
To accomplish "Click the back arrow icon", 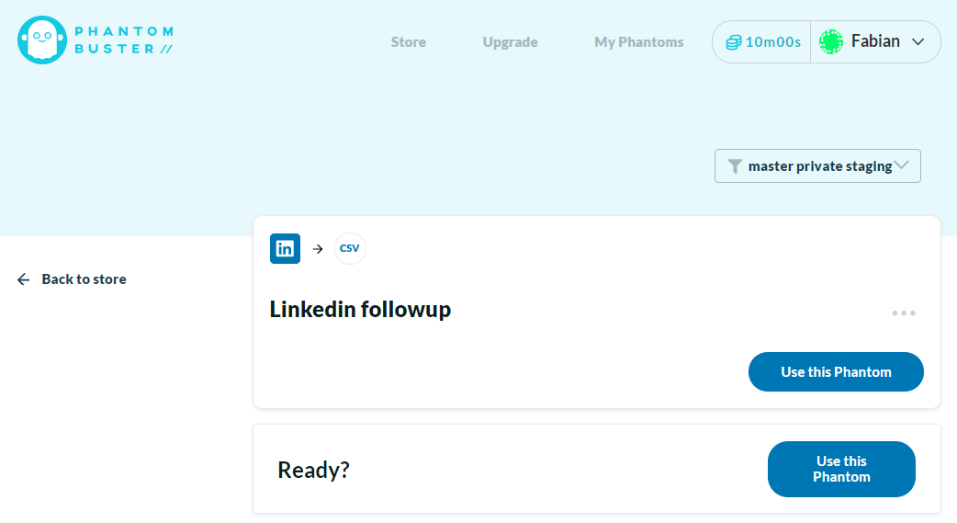I will click(23, 279).
